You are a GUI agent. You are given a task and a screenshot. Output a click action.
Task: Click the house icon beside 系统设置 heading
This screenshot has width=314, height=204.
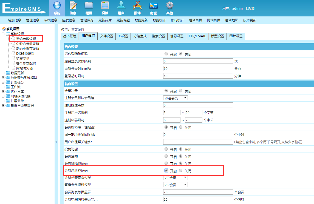coord(4,29)
